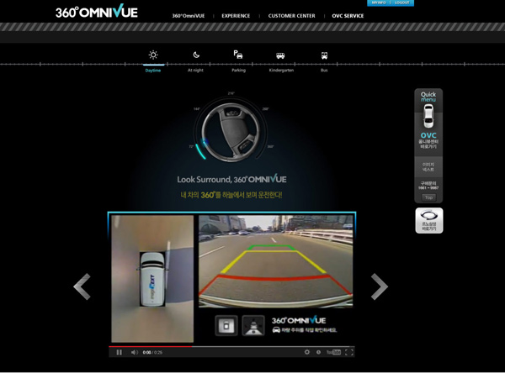This screenshot has height=373, width=505.
Task: Click the rear-view camera button in video
Action: (x=253, y=325)
